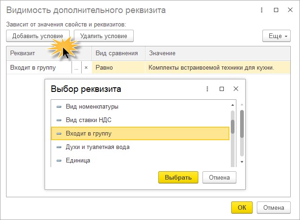The width and height of the screenshot is (300, 220).
Task: Cancel the Выбор реквизита dialog with Отмена
Action: (x=219, y=177)
